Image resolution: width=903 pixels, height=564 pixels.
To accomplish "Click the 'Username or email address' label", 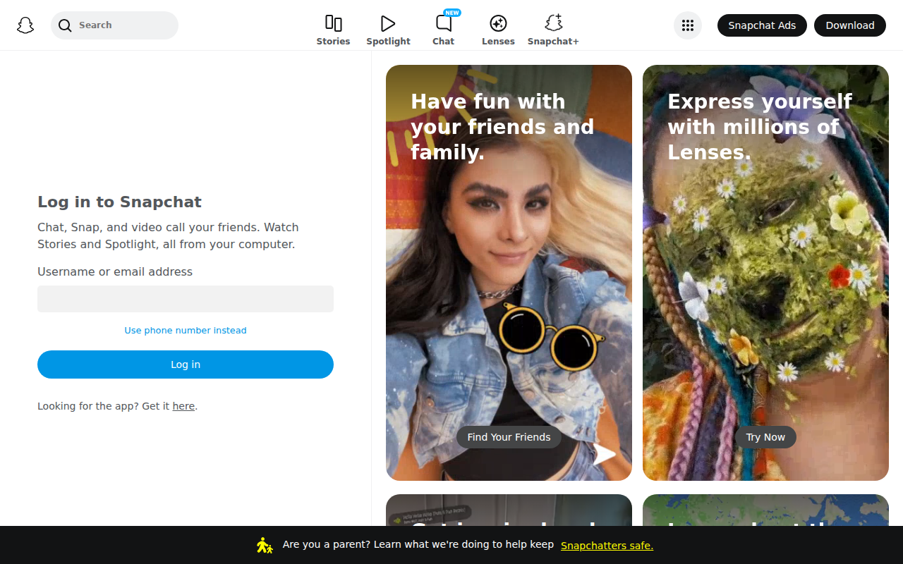I will click(x=115, y=271).
